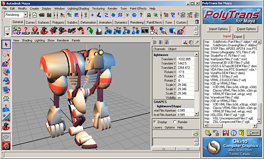Select the Render radio button
The image size is (264, 159).
[175, 122]
